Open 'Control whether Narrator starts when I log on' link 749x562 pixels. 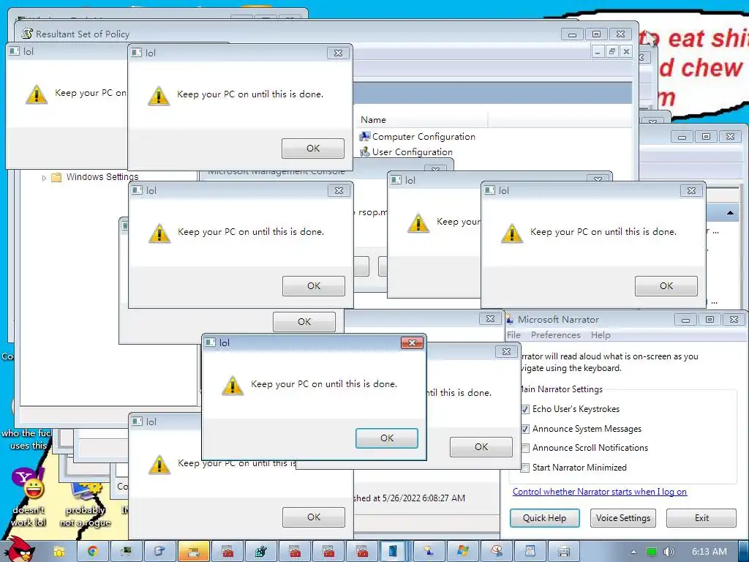(600, 492)
